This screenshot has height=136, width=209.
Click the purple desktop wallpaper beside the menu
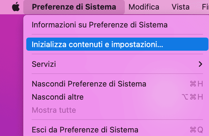click(x=11, y=75)
